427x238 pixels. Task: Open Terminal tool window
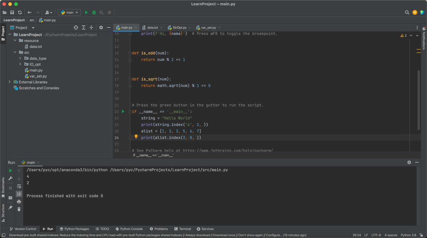pyautogui.click(x=183, y=229)
